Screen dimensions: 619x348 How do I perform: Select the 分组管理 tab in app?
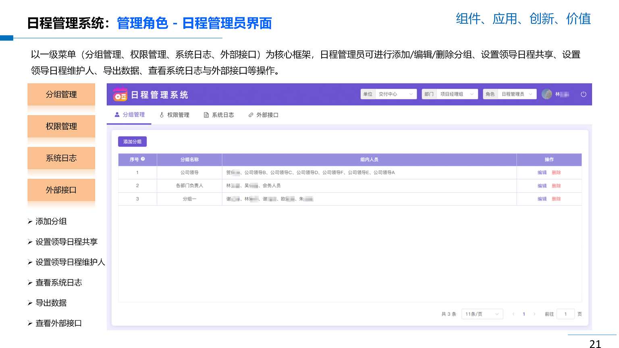coord(130,115)
